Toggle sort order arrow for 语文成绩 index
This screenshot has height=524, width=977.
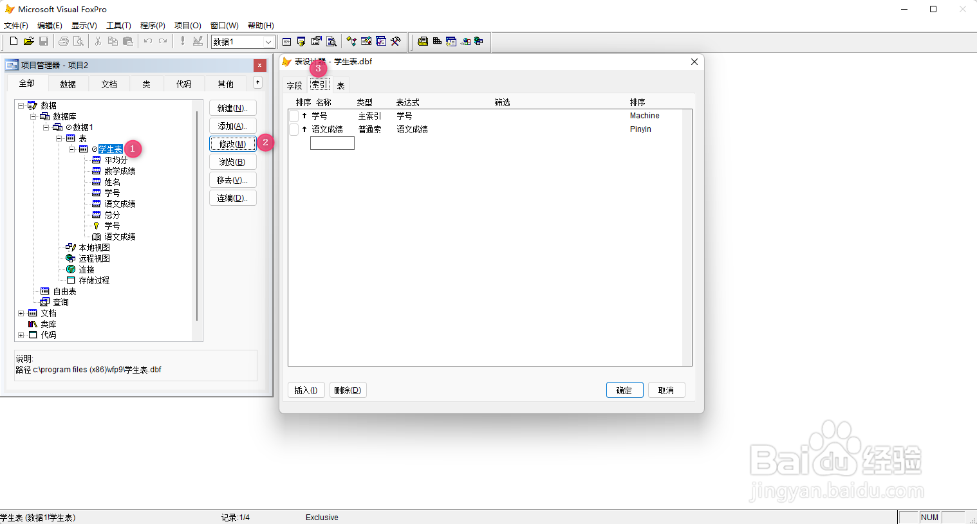pyautogui.click(x=303, y=129)
